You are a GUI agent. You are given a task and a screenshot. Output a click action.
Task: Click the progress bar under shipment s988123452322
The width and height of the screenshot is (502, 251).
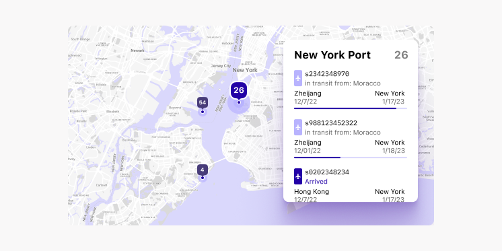coord(351,157)
